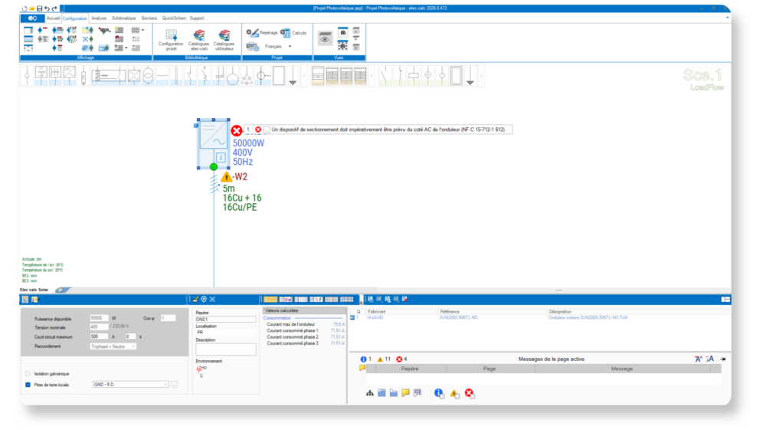Click the Court-circuit maximum current field
The width and height of the screenshot is (766, 430).
pos(99,336)
